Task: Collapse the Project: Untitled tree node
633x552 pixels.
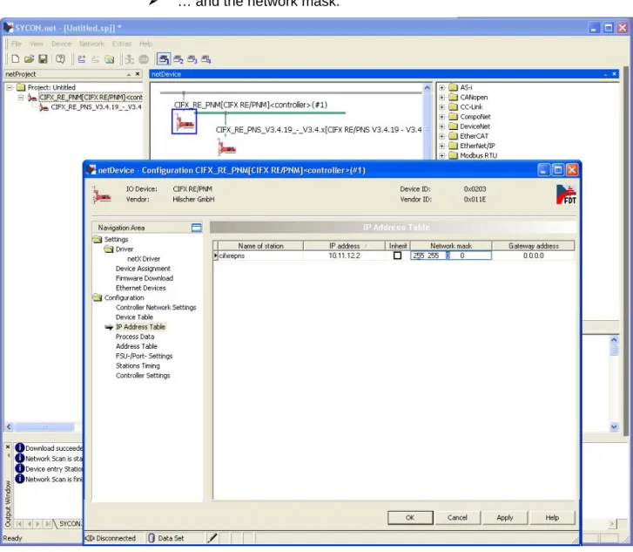Action: click(x=10, y=87)
